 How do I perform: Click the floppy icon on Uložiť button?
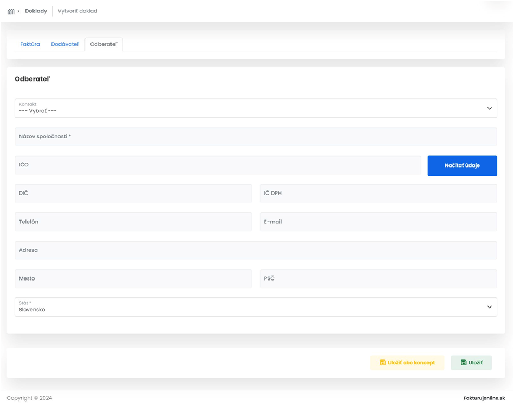464,363
